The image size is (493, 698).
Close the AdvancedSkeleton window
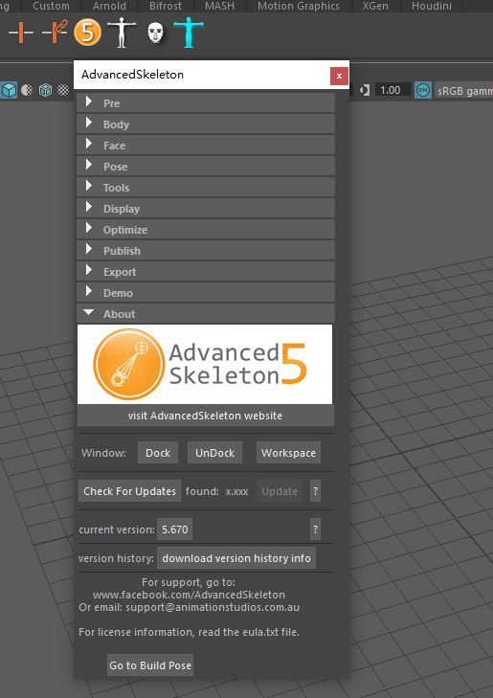coord(339,77)
